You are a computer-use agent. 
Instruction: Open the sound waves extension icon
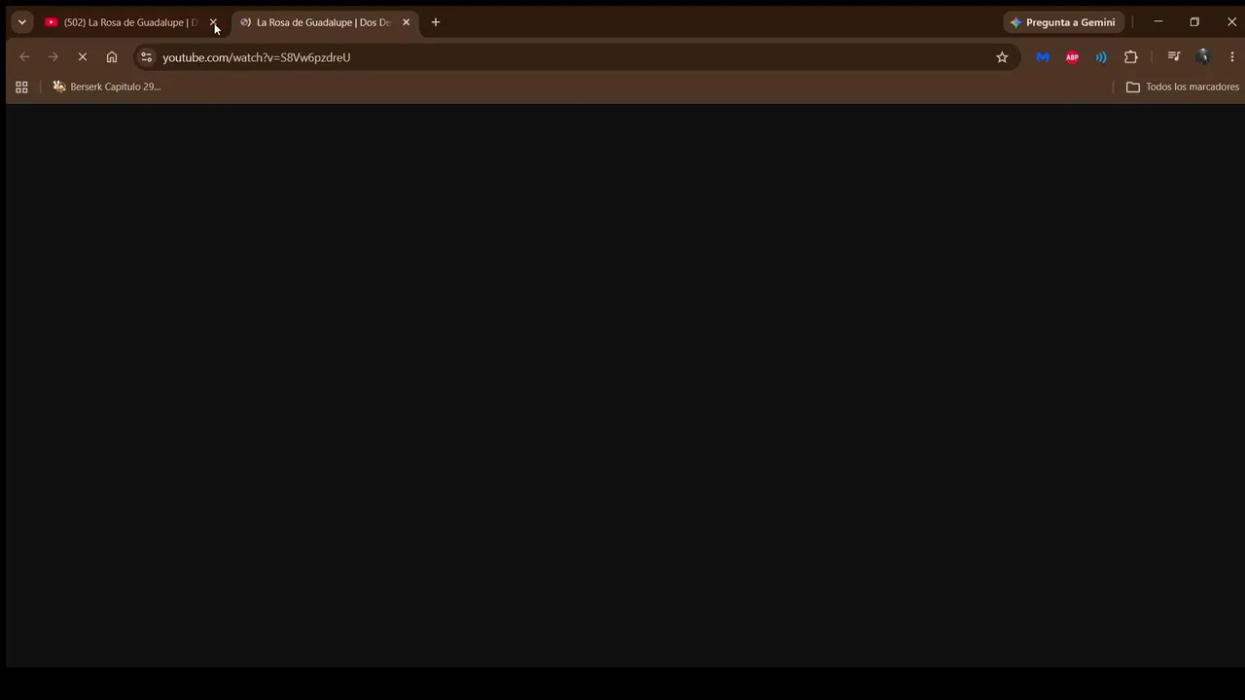[x=1101, y=57]
